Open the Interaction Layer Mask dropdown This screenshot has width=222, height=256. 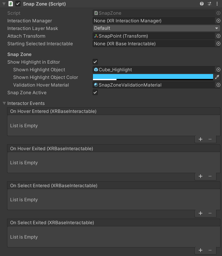coord(156,28)
